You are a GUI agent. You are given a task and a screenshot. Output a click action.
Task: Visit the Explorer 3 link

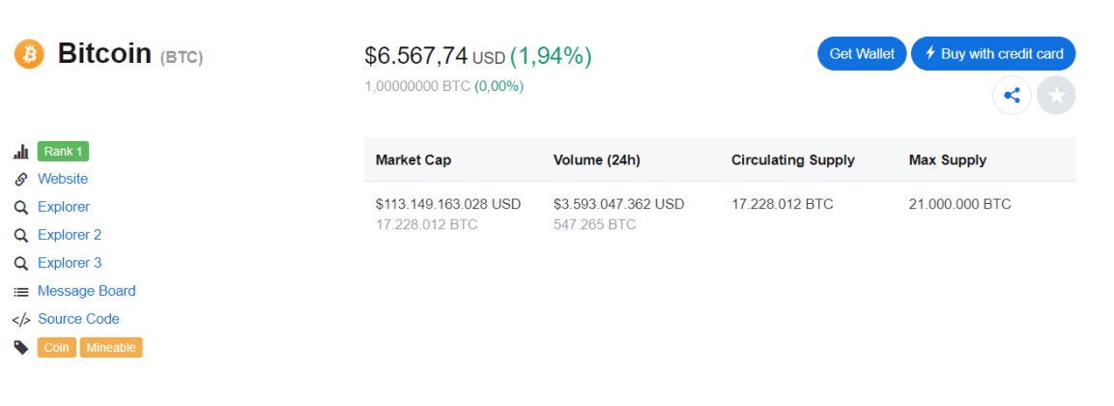pos(70,263)
